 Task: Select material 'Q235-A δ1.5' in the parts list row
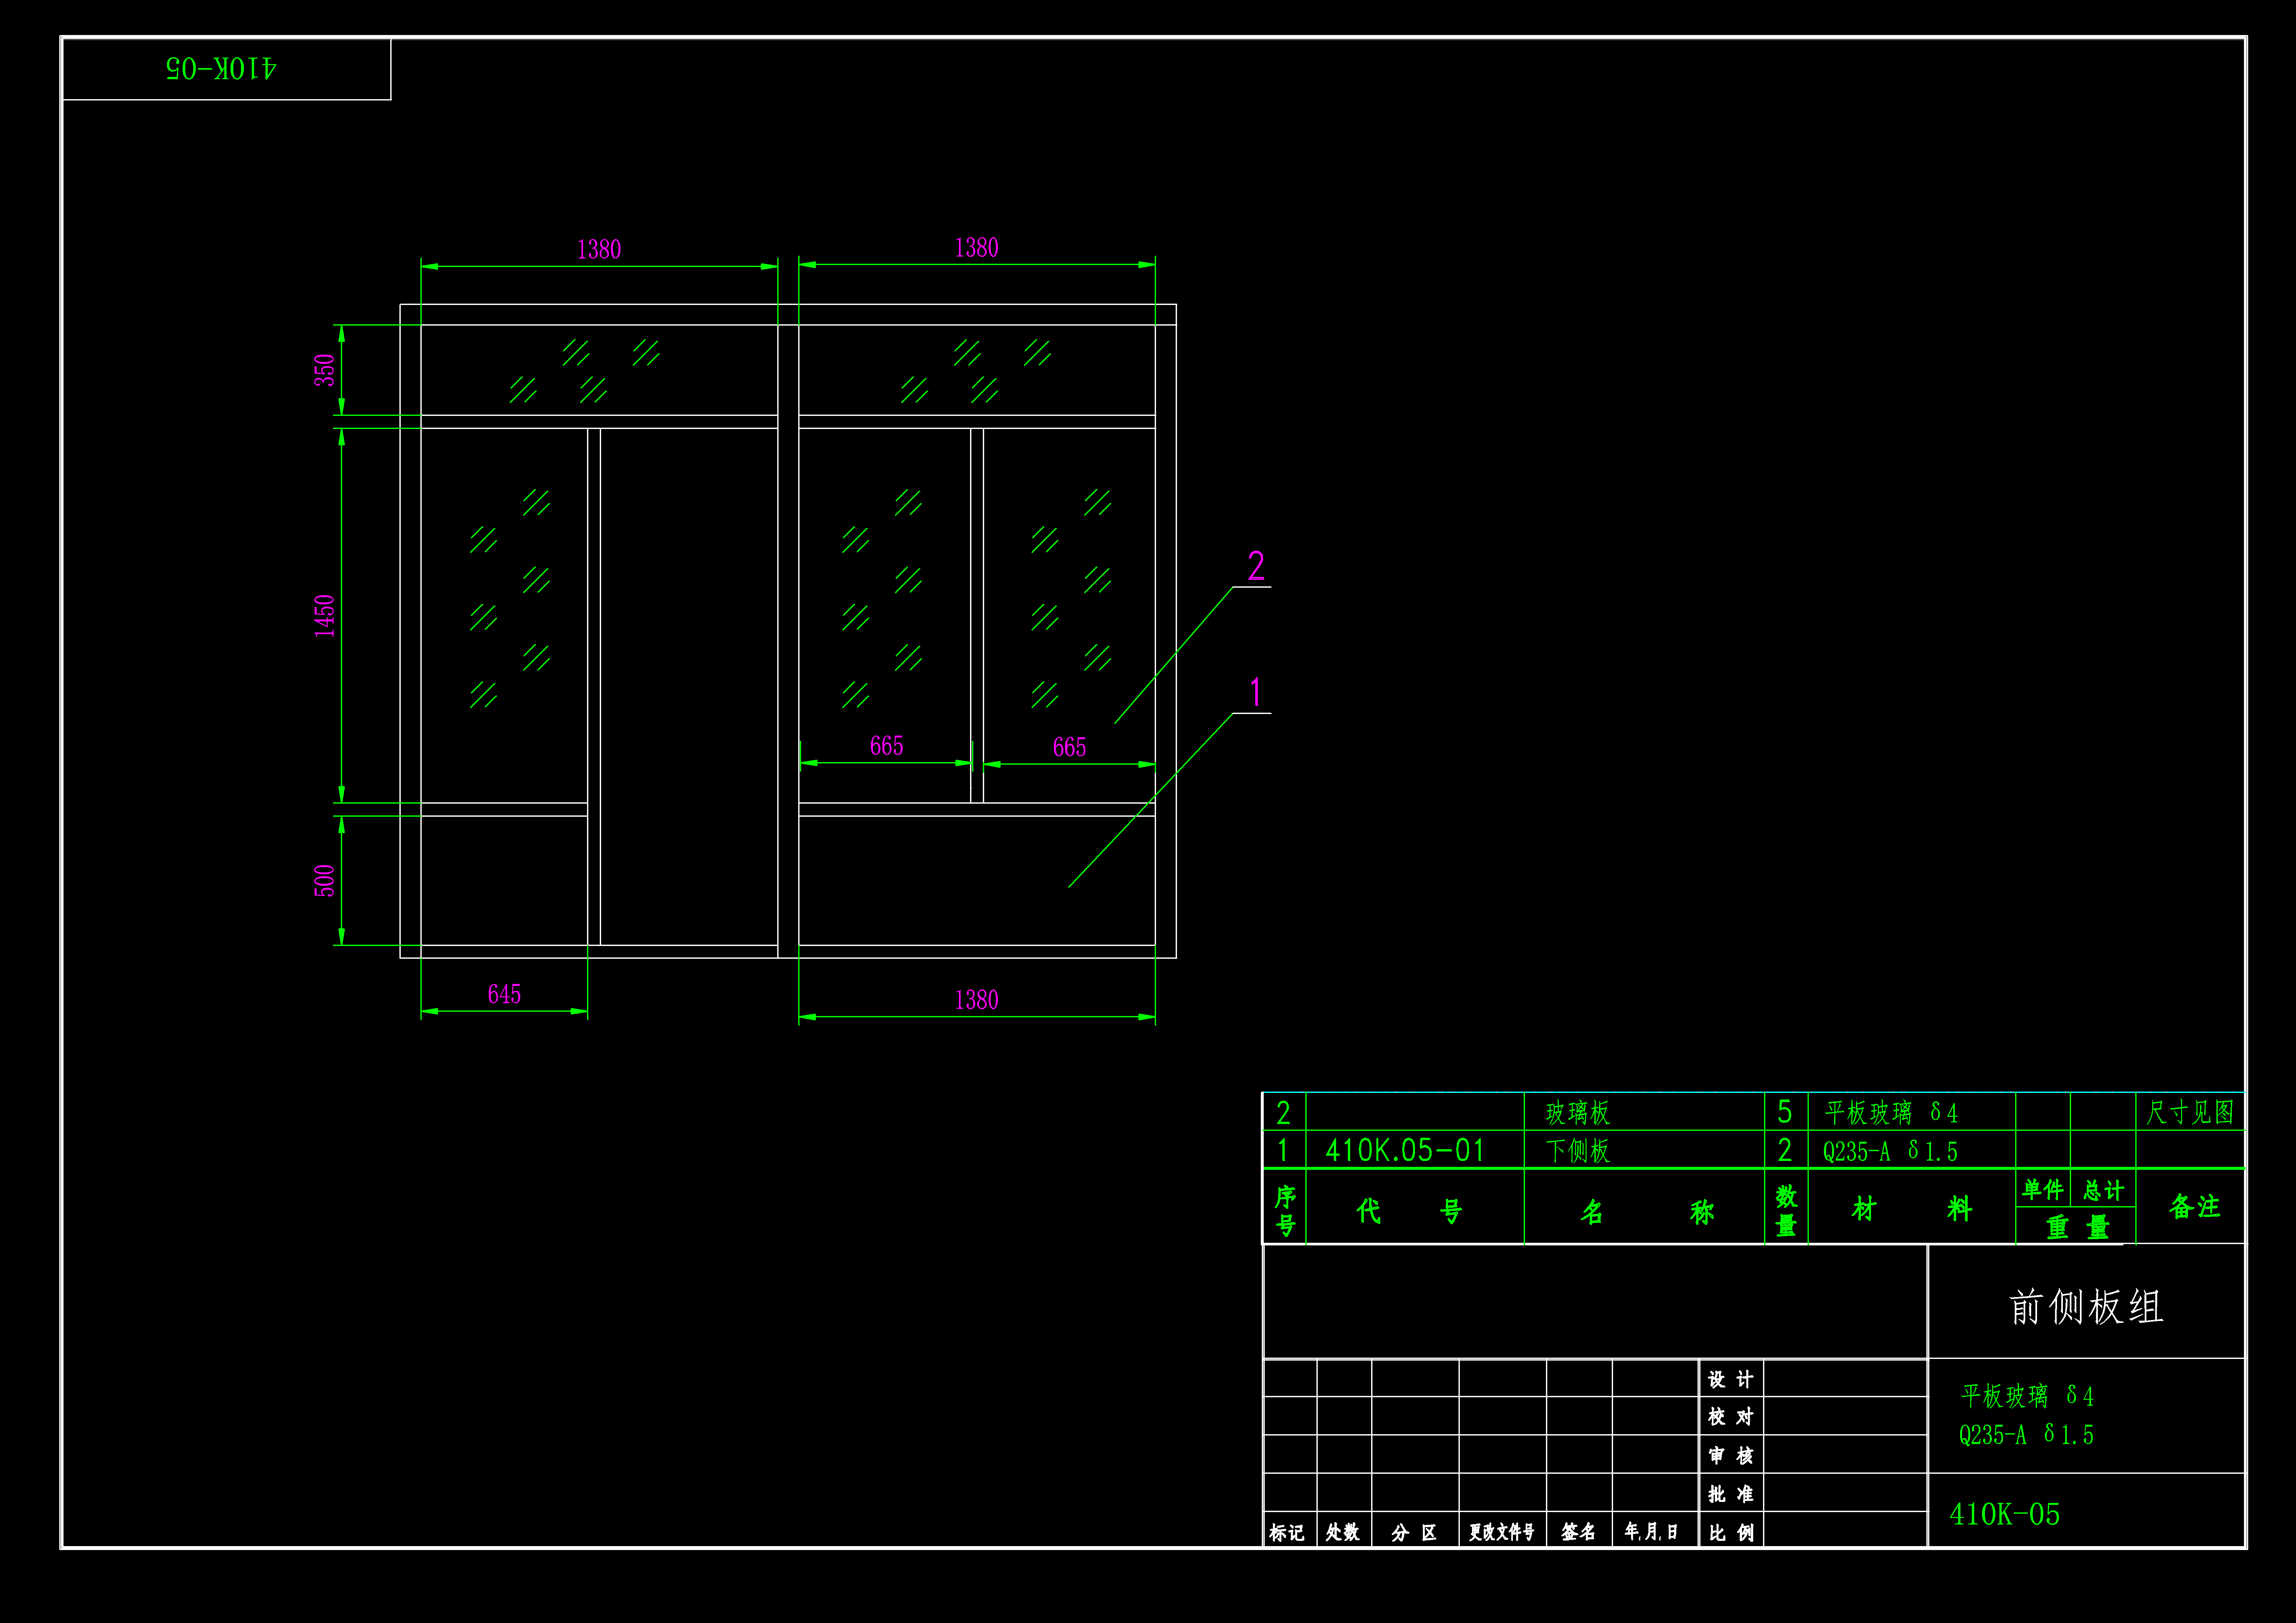(x=1890, y=1151)
